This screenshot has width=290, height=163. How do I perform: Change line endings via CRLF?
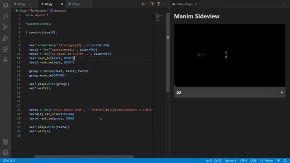[x=253, y=161]
